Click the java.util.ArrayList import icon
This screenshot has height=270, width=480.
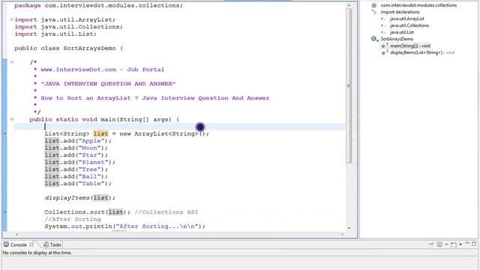[383, 19]
